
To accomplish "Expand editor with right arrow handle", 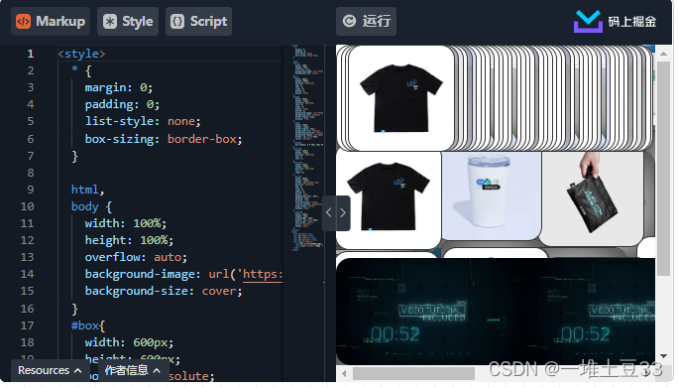I will [343, 213].
